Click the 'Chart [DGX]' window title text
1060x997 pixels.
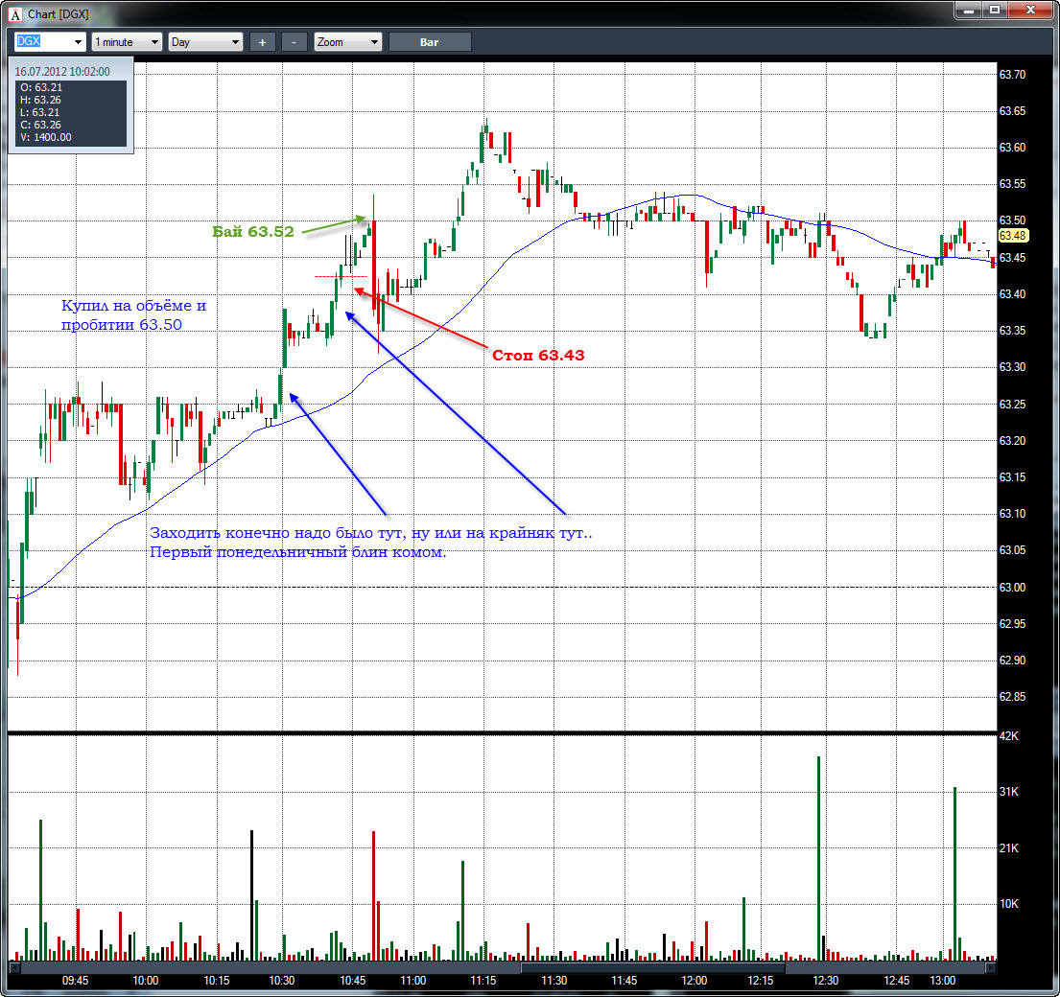pyautogui.click(x=59, y=14)
